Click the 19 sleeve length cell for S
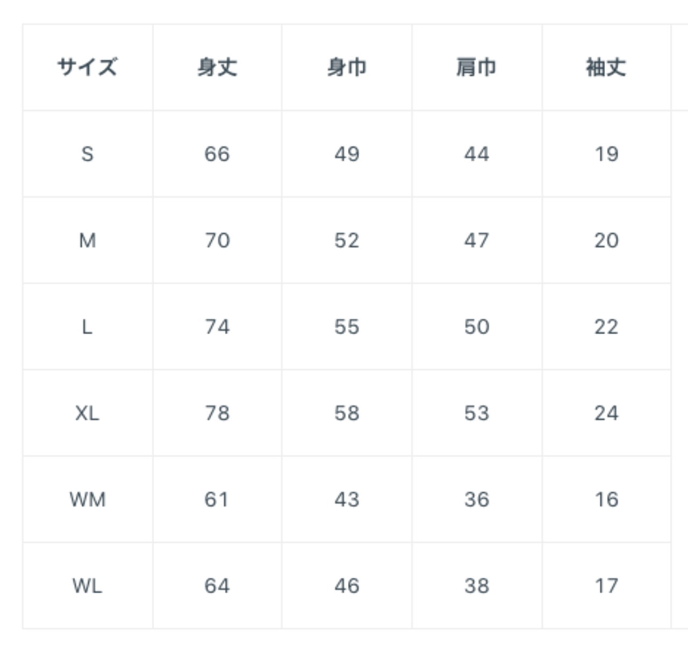Image resolution: width=688 pixels, height=647 pixels. (x=606, y=154)
